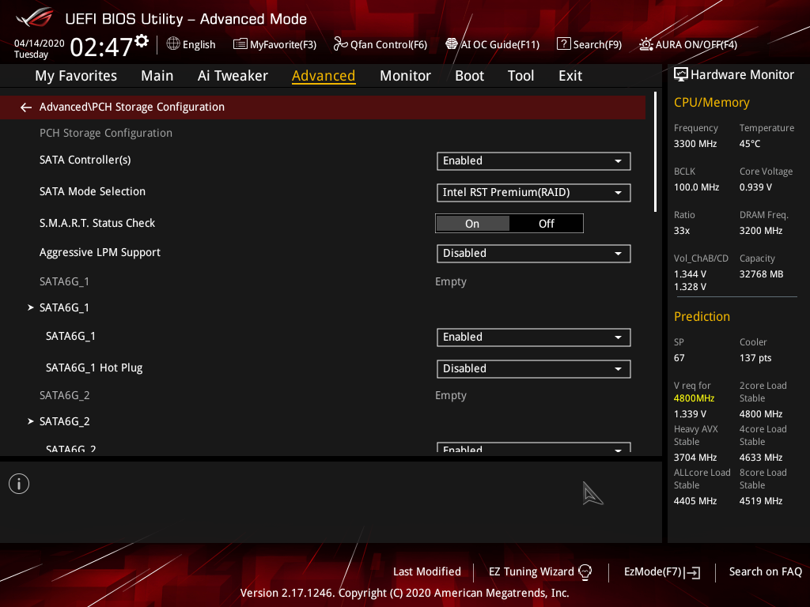Switch to Main tab
The image size is (810, 607).
pos(157,76)
